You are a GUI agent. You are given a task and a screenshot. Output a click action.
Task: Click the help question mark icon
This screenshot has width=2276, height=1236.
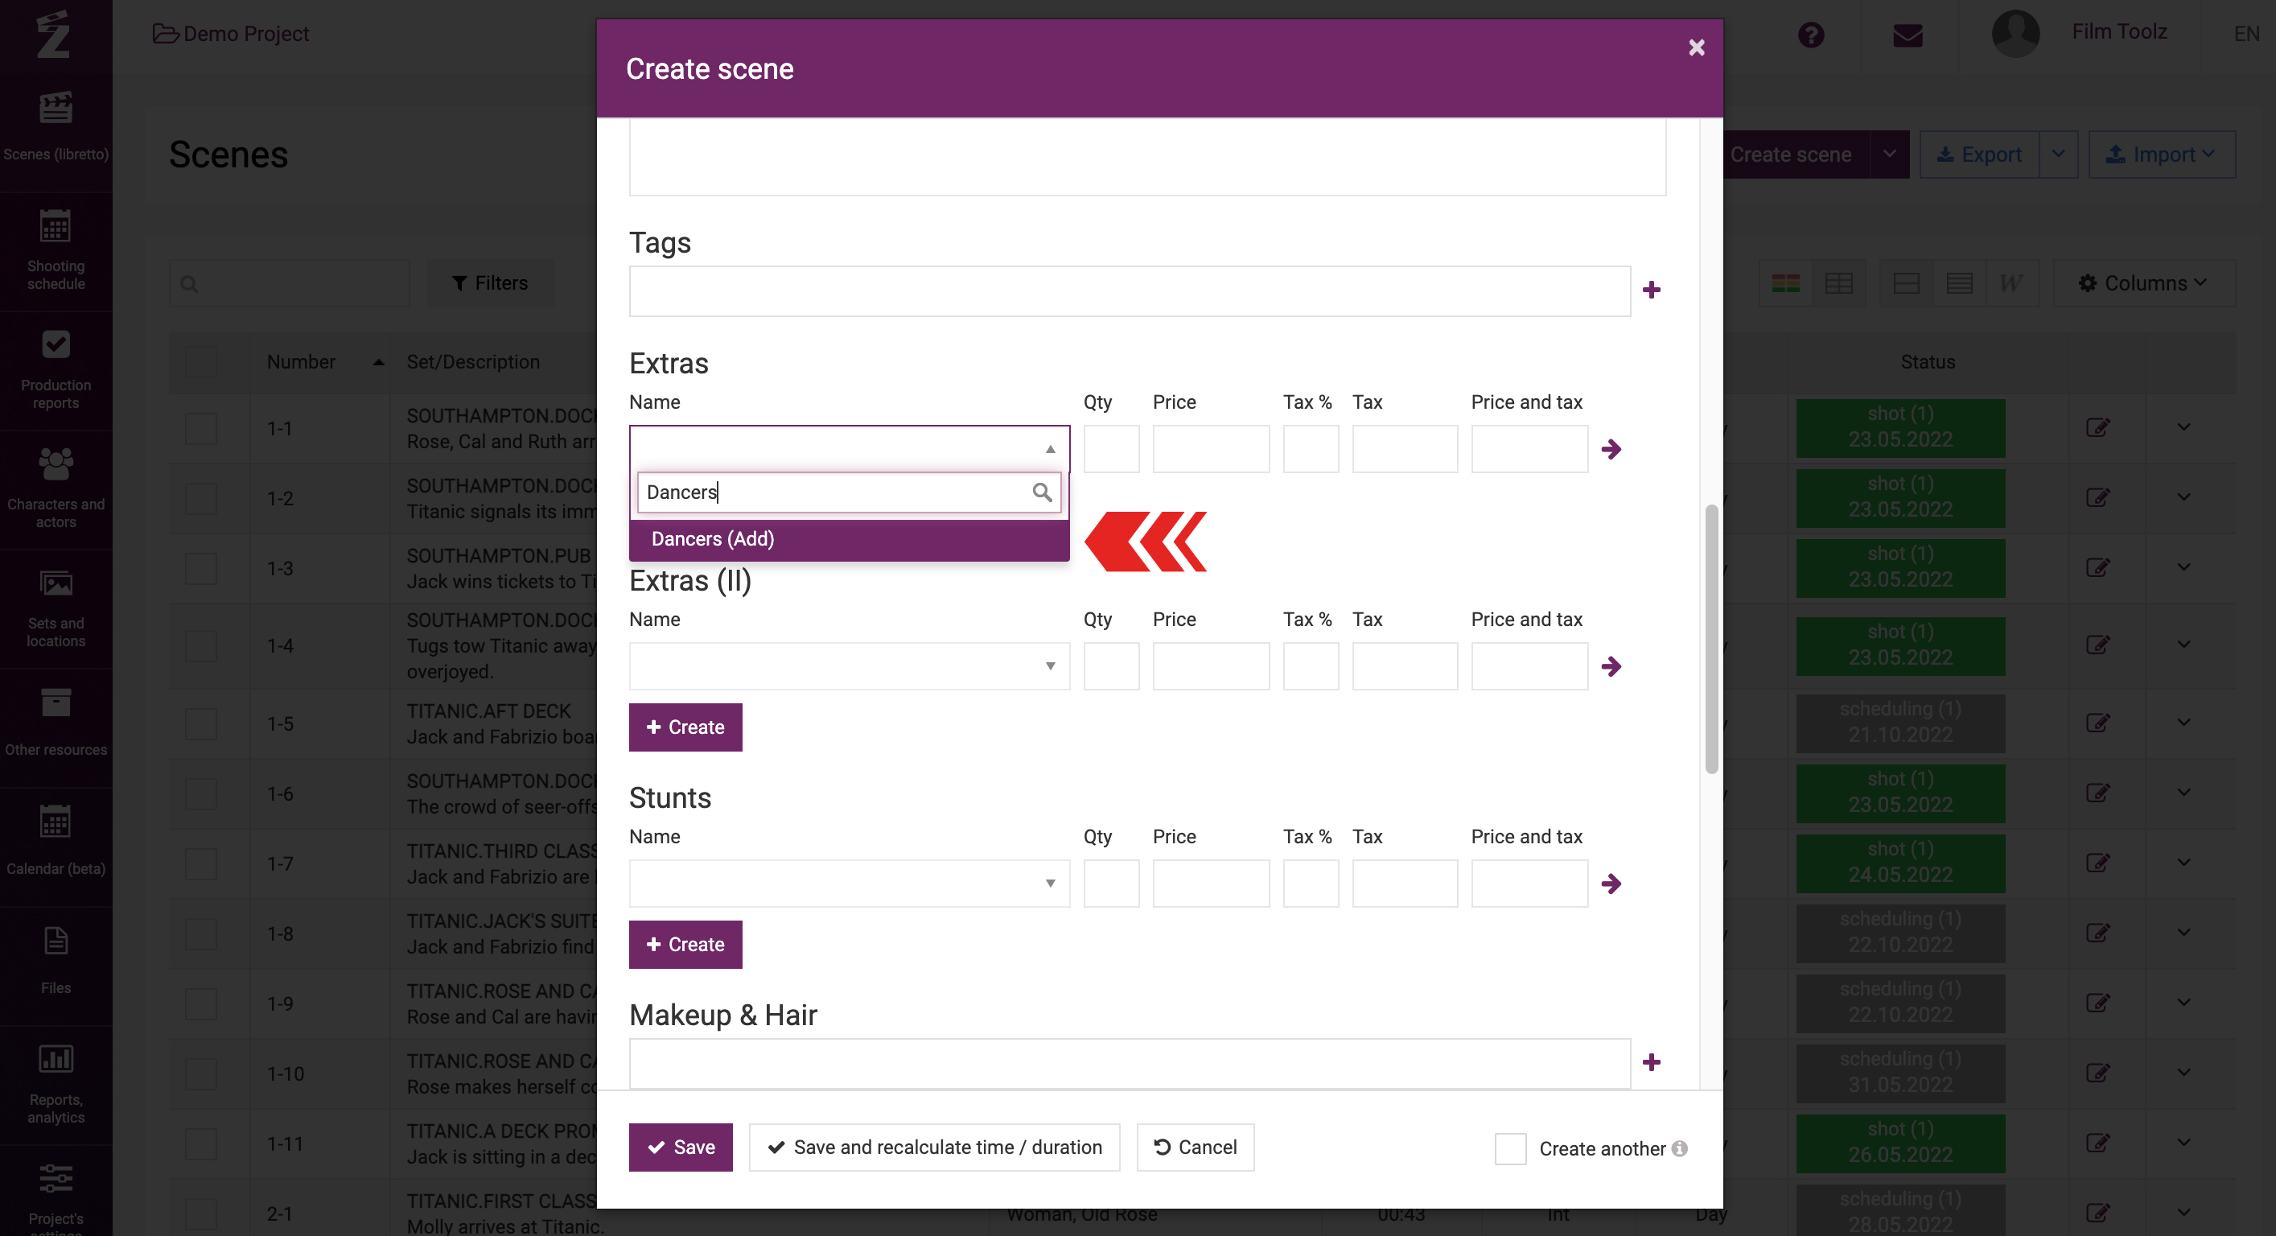[1810, 35]
